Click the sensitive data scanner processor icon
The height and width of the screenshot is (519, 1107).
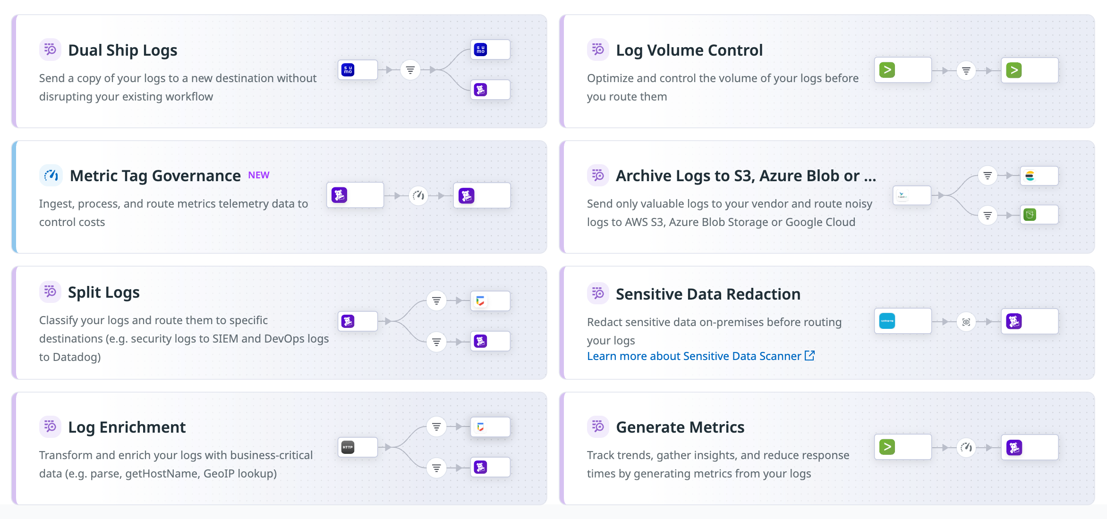coord(966,322)
